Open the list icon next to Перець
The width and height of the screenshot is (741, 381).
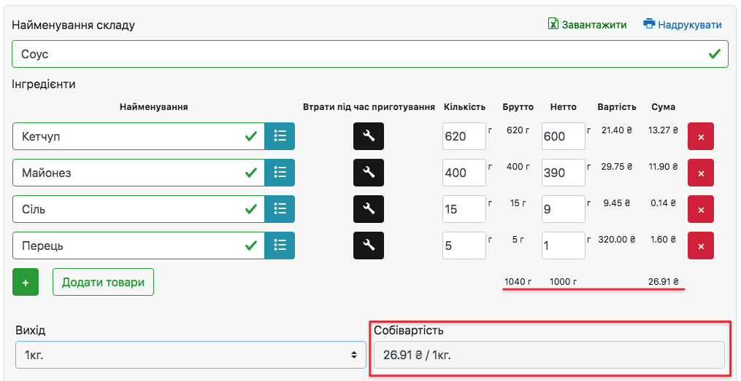click(280, 246)
